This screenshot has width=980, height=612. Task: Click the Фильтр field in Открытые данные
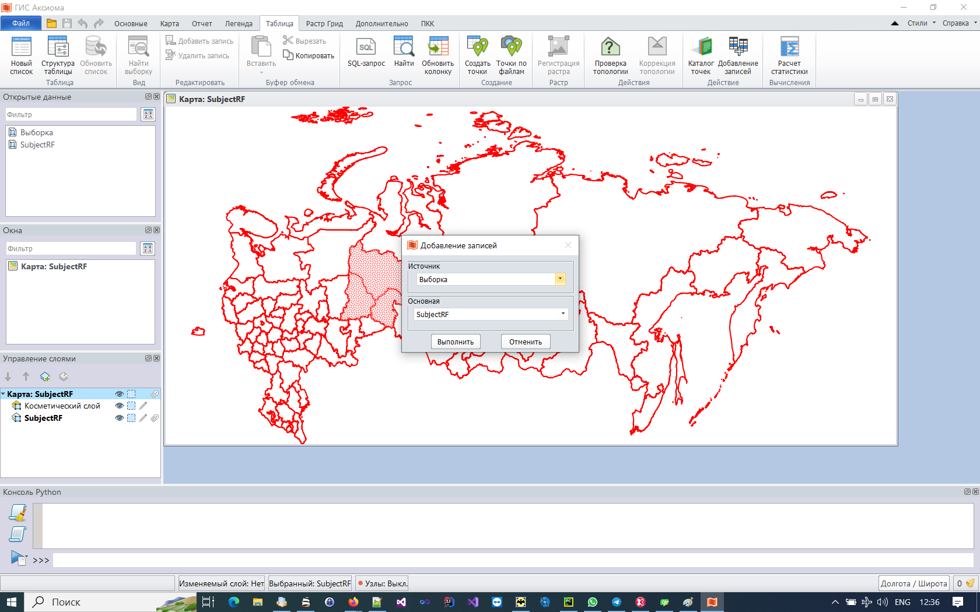coord(71,115)
